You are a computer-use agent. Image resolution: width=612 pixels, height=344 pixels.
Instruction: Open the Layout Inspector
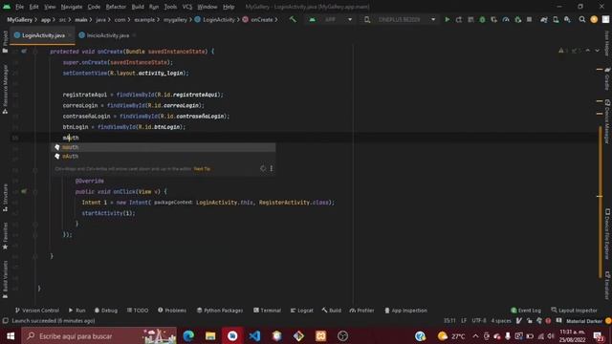click(574, 311)
